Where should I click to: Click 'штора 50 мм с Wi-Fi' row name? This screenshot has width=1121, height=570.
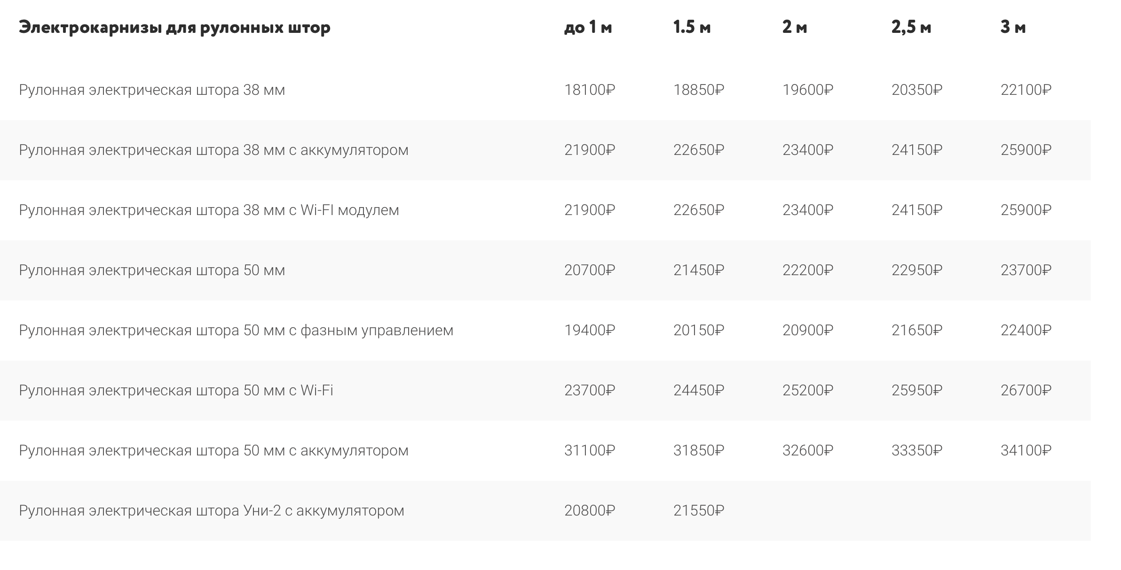[x=176, y=391]
